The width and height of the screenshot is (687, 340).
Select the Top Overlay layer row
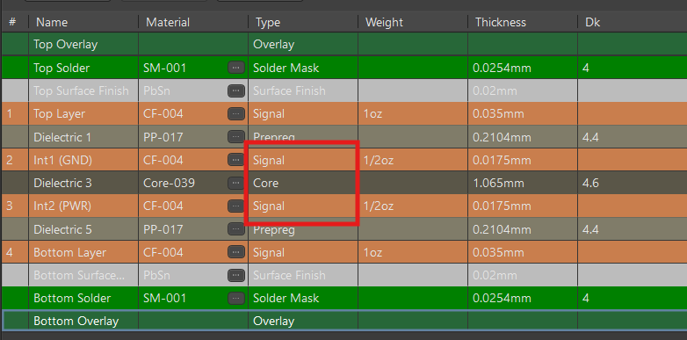tap(343, 44)
